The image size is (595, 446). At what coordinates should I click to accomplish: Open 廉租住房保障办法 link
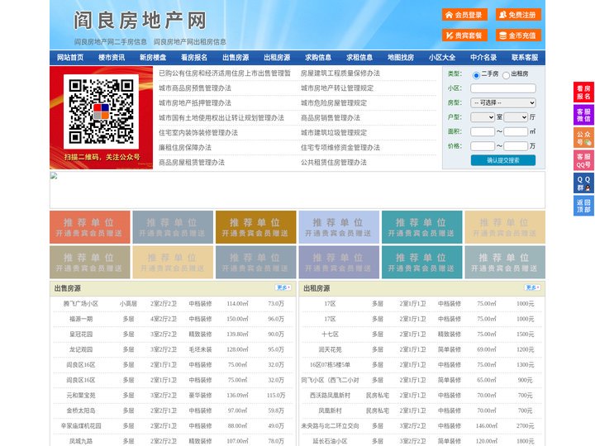(185, 148)
